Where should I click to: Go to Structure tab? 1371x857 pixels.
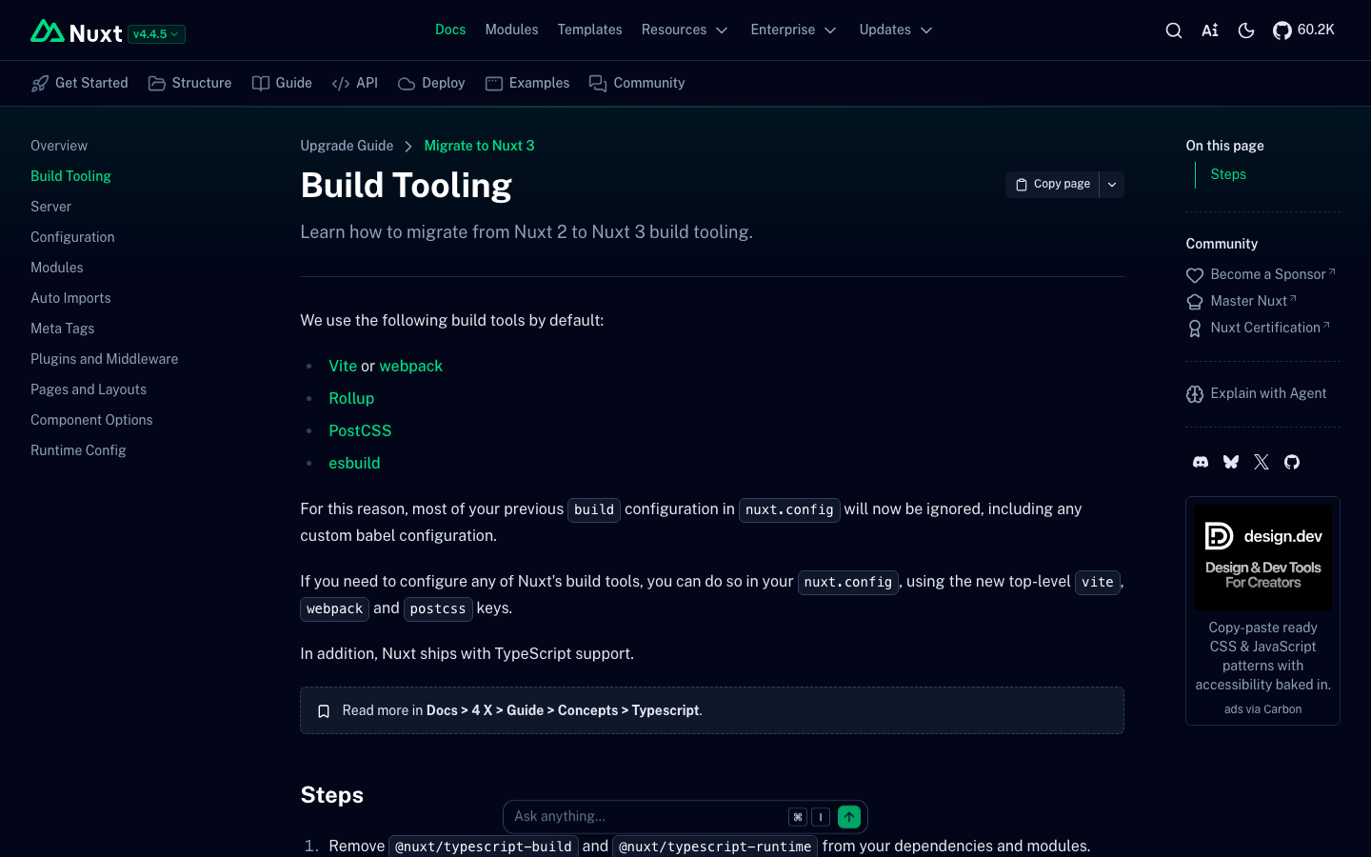coord(190,83)
